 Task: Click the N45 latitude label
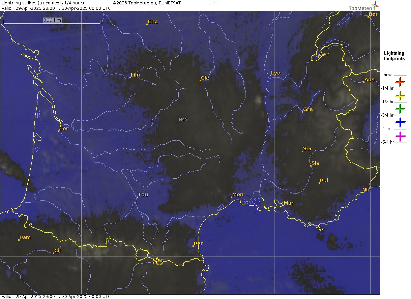point(183,119)
